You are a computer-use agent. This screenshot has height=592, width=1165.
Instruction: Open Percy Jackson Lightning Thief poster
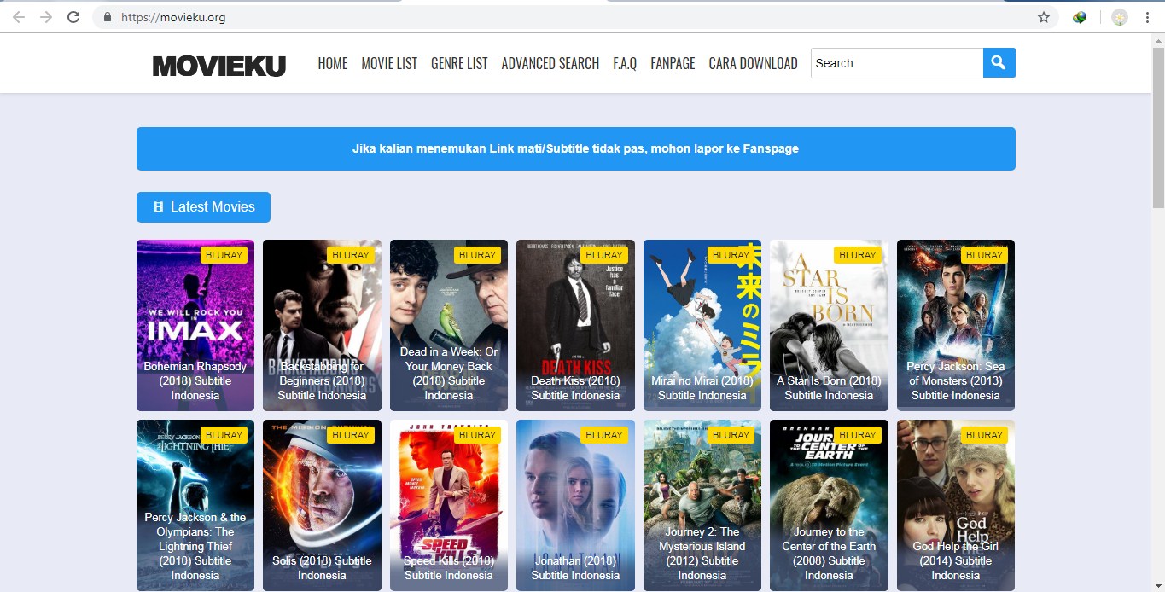(x=195, y=505)
